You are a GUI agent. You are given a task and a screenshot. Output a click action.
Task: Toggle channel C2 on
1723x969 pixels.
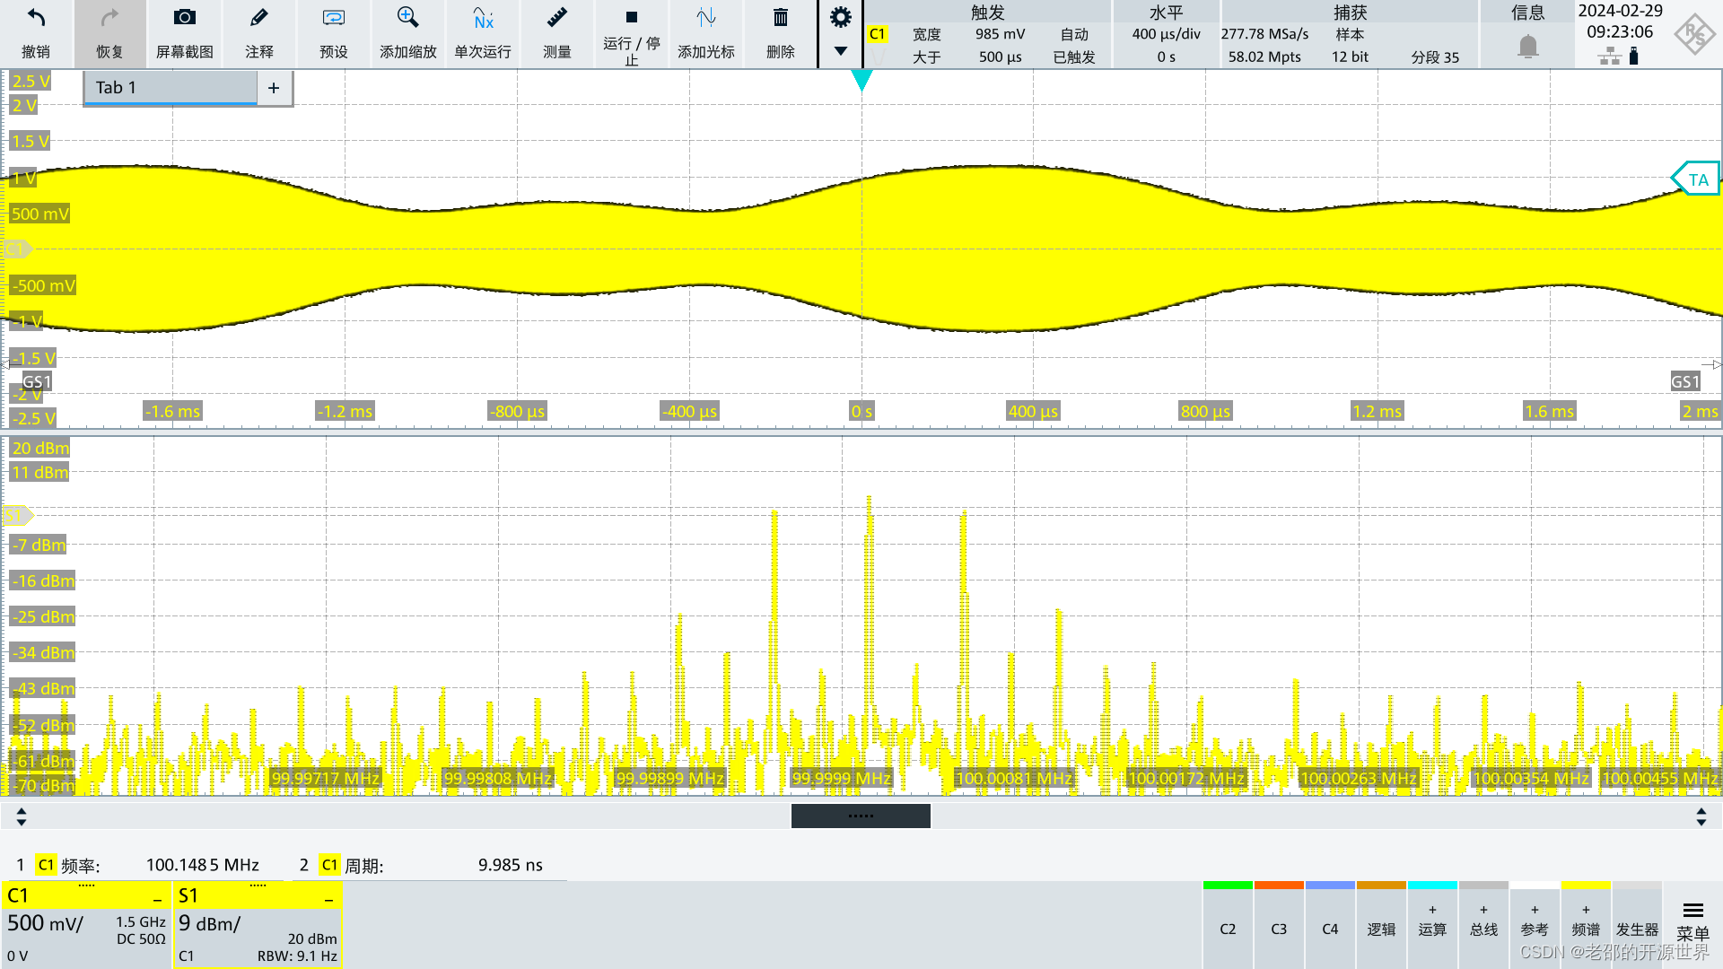point(1228,929)
